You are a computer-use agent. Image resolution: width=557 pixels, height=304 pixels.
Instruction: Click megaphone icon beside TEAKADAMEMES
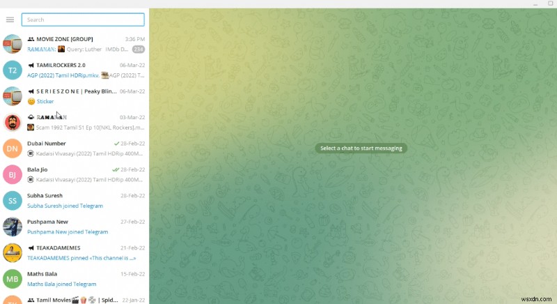coord(31,248)
